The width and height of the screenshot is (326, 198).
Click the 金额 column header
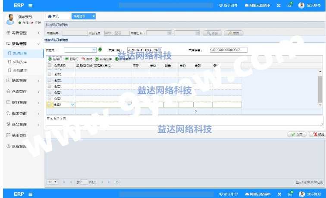pyautogui.click(x=197, y=65)
